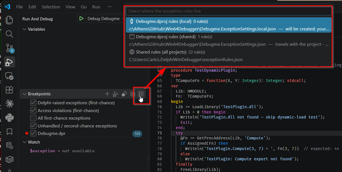Screen dimensions: 342x172
Task: Open Source Control with 5 changes badge
Action: 10,48
